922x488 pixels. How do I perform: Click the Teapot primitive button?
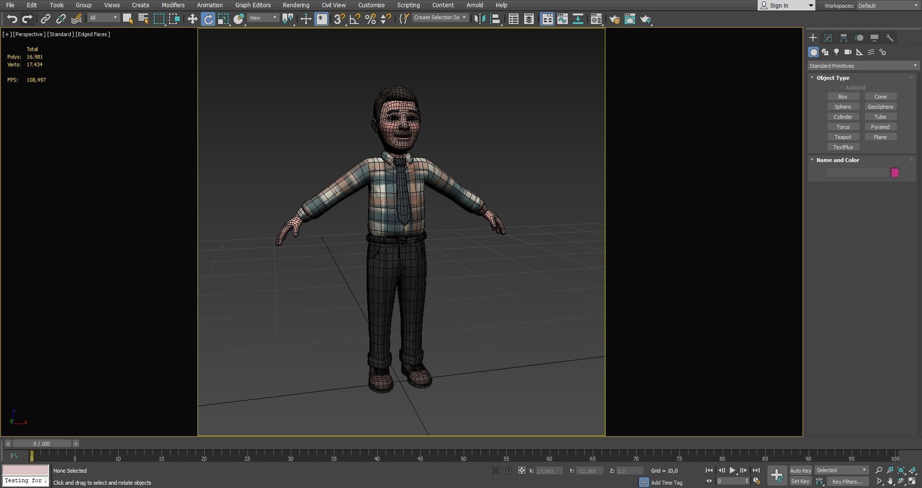click(843, 137)
